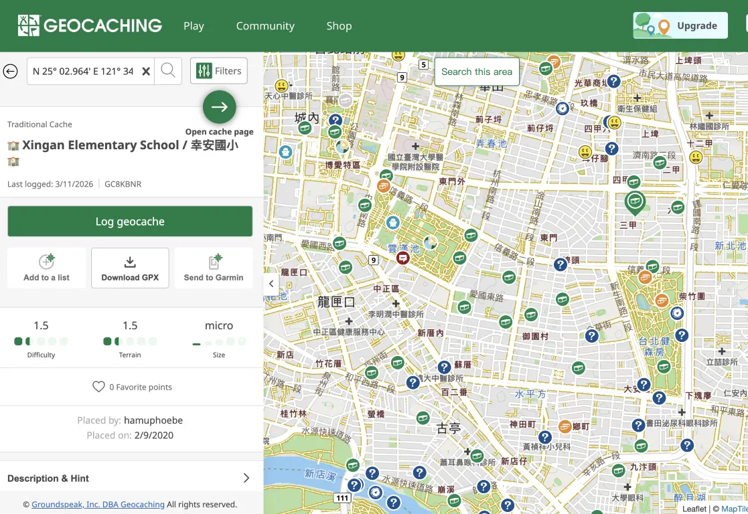Click into the coordinates search field
This screenshot has height=514, width=748.
[83, 71]
